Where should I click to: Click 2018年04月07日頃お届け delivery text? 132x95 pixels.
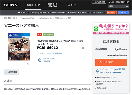[x=117, y=56]
